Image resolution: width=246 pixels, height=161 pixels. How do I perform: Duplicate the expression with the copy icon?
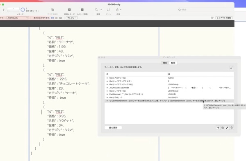pyautogui.click(x=223, y=128)
